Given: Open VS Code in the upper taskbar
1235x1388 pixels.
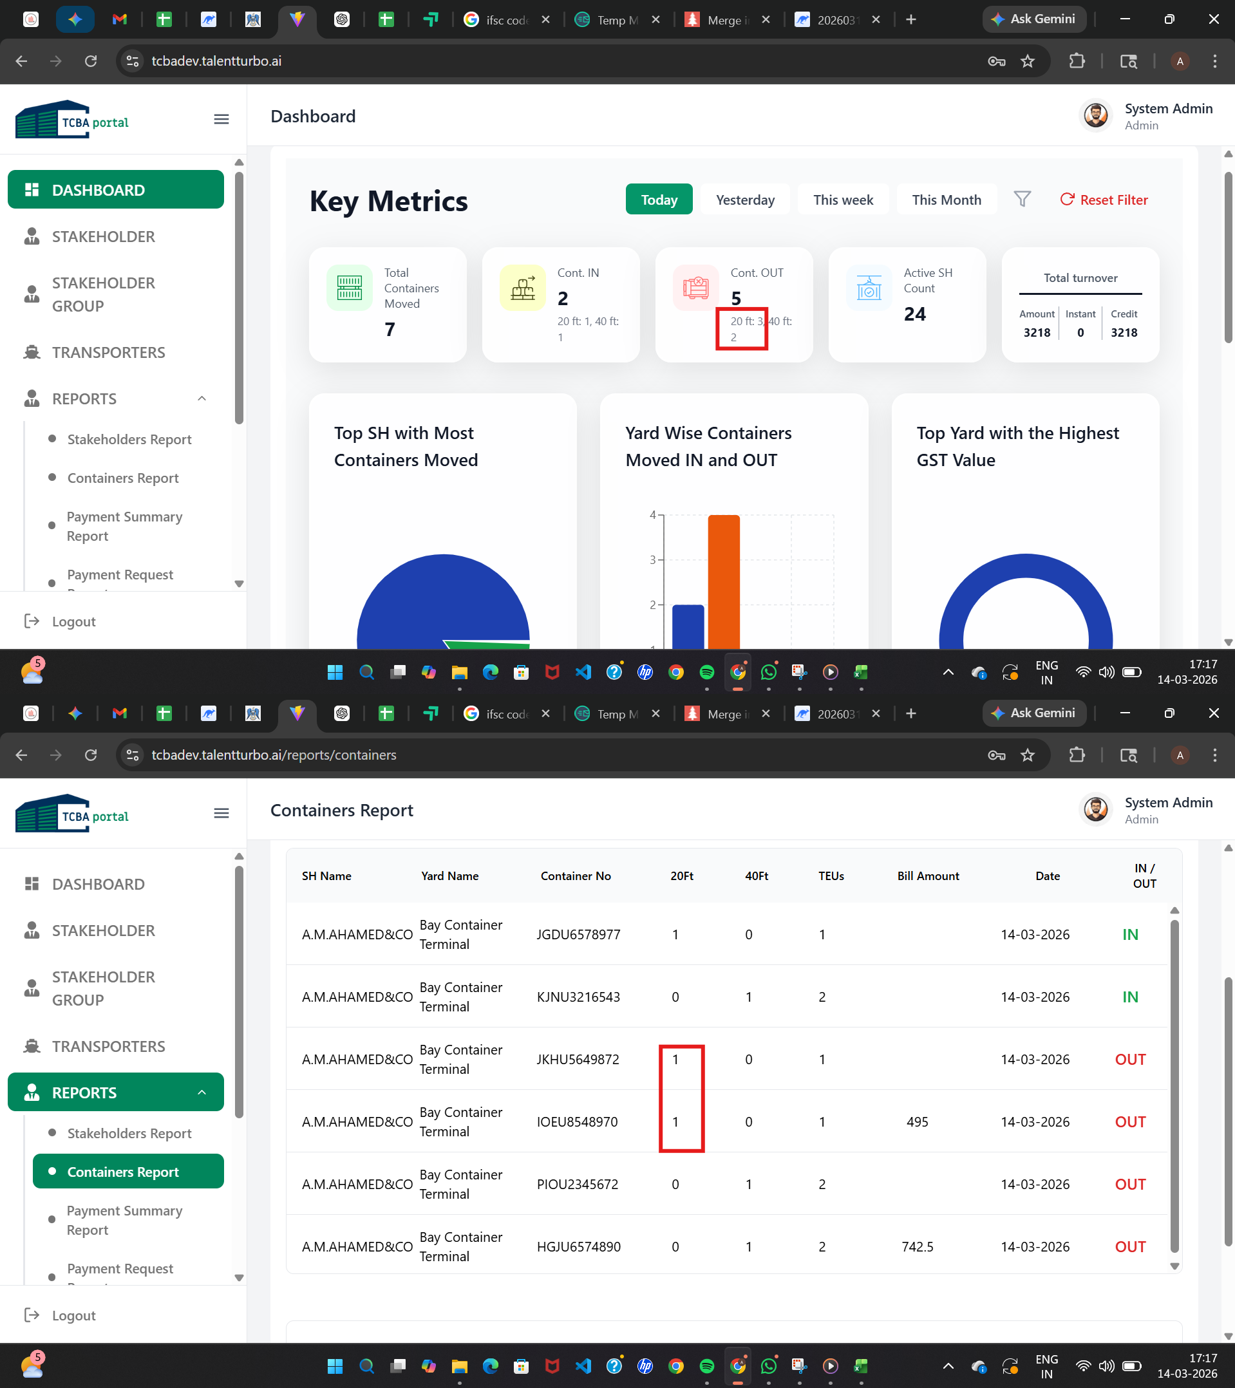Looking at the screenshot, I should [x=583, y=672].
